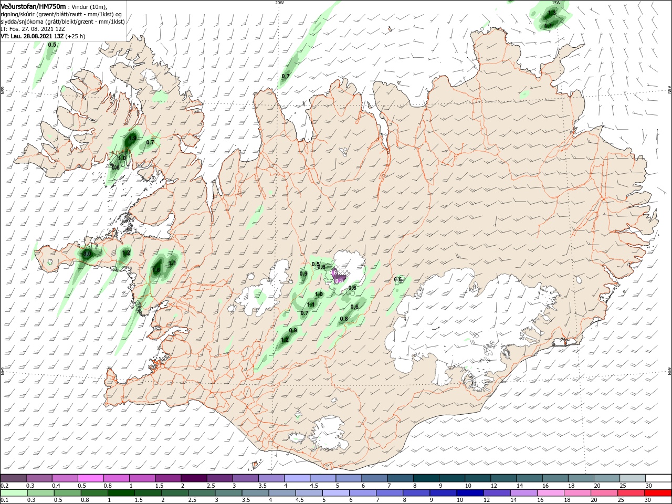
Task: Click the IT: Fös. 27. 08. 2021 12Z line
Action: tap(33, 29)
